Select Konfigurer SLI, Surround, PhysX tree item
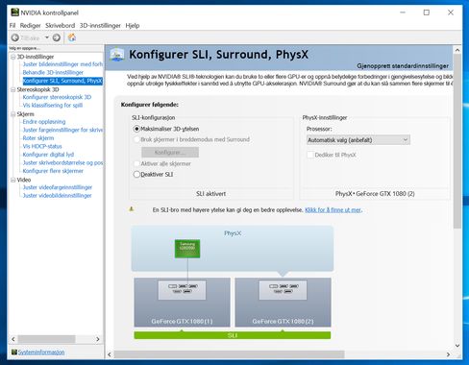469x365 pixels. [x=62, y=81]
